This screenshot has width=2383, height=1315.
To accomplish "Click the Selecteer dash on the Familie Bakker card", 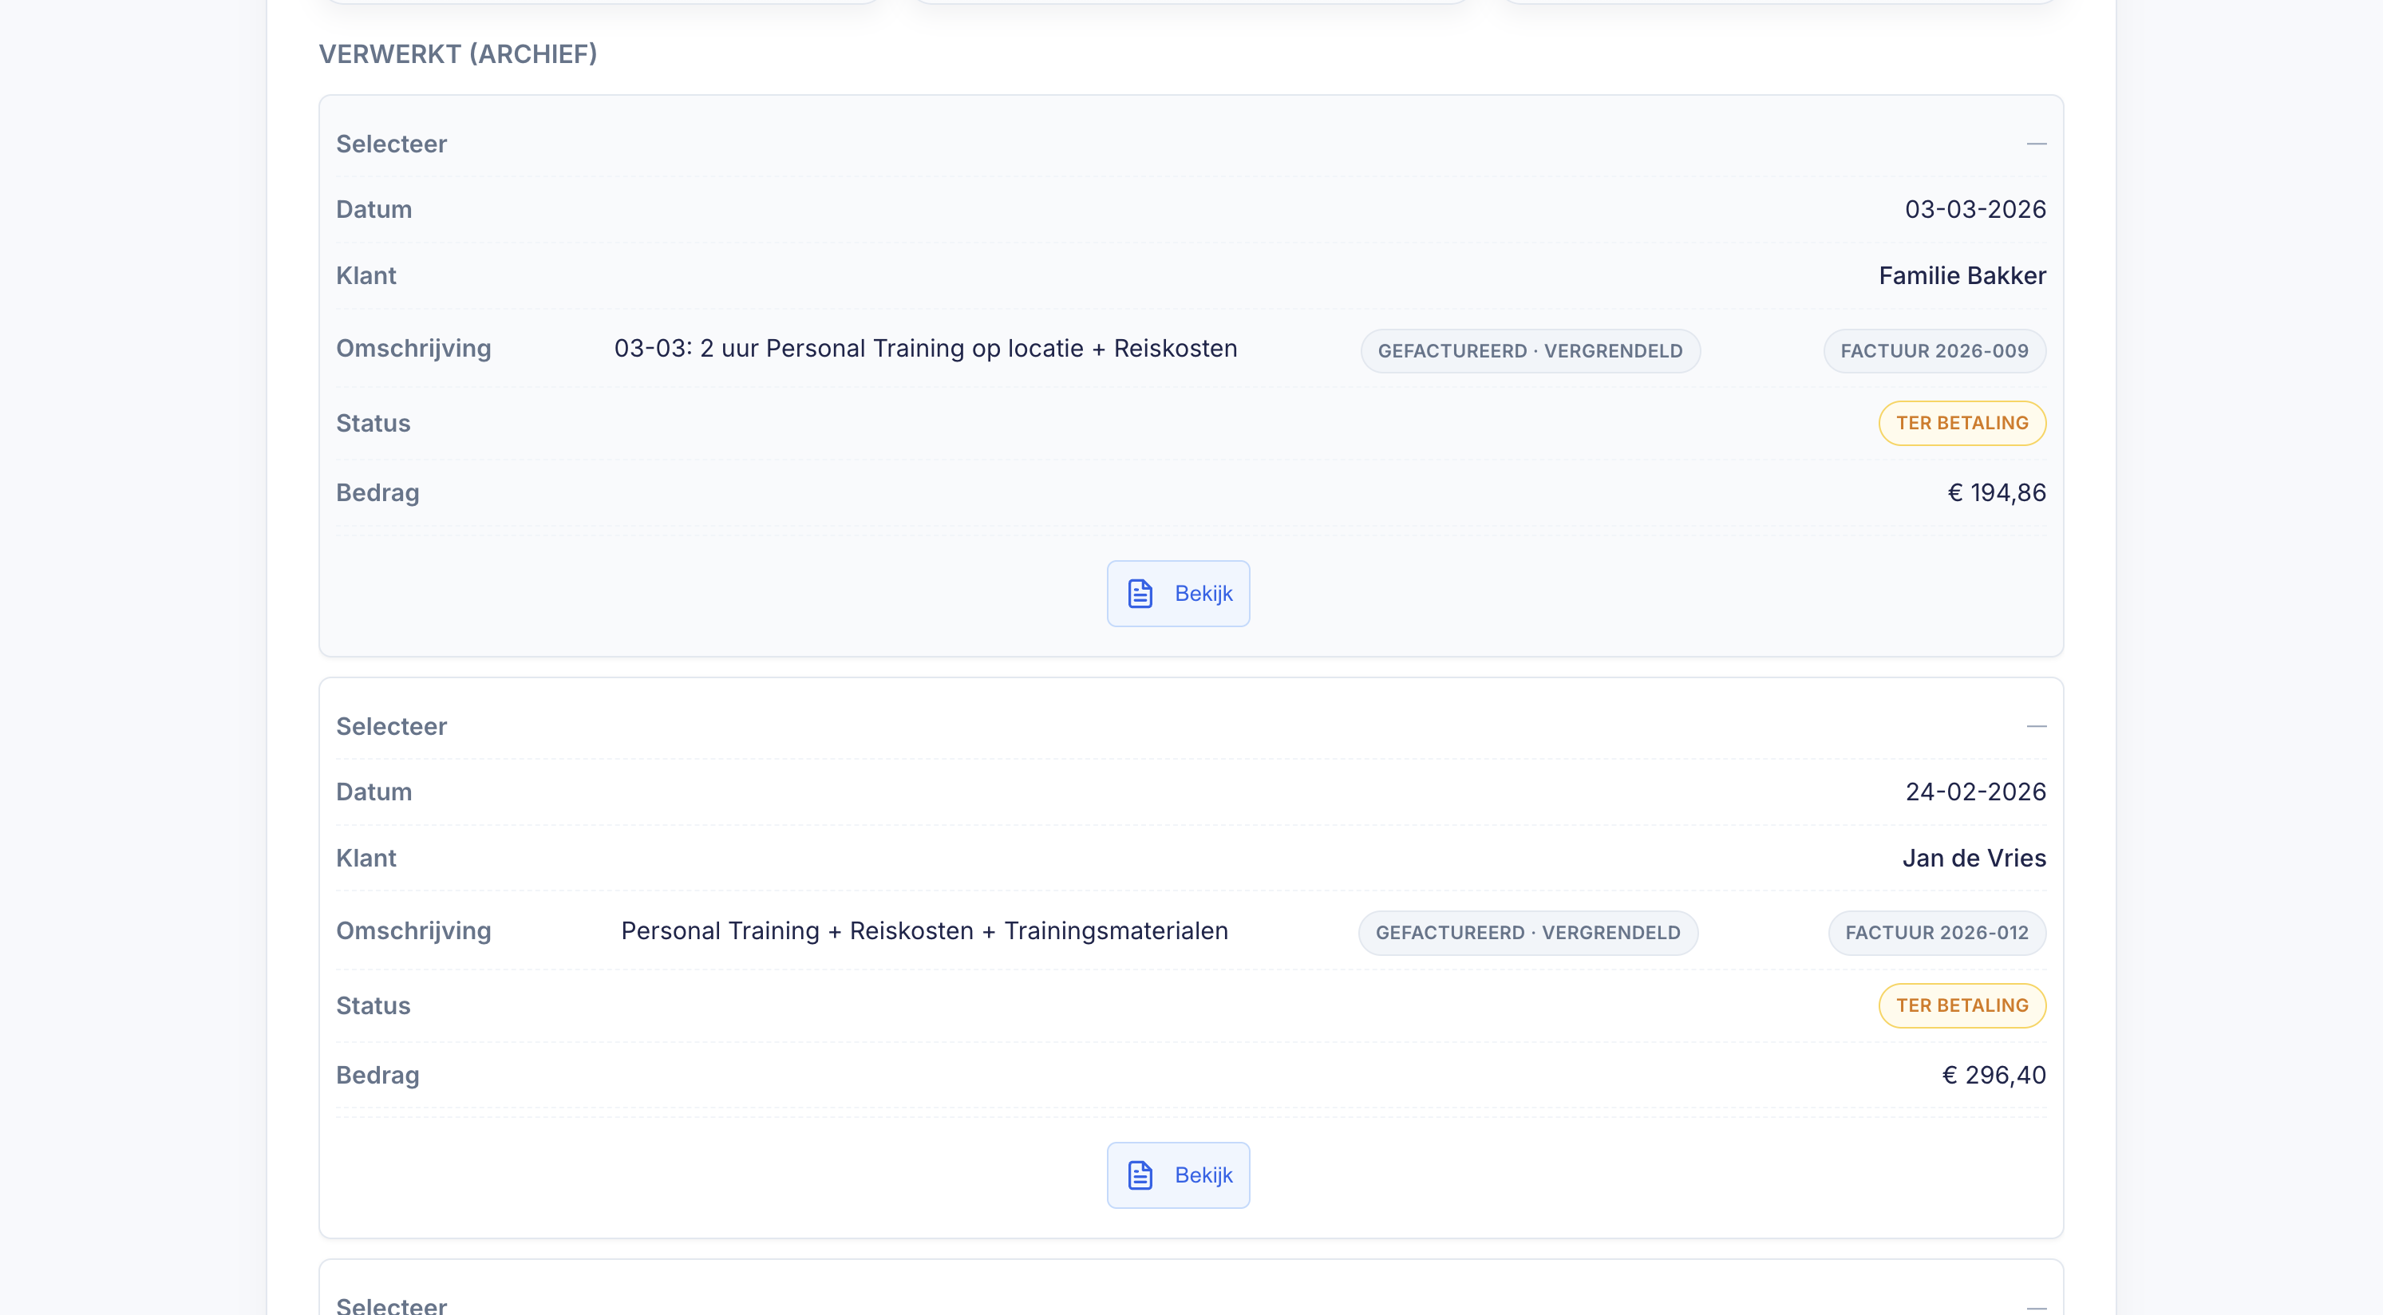I will click(2035, 144).
